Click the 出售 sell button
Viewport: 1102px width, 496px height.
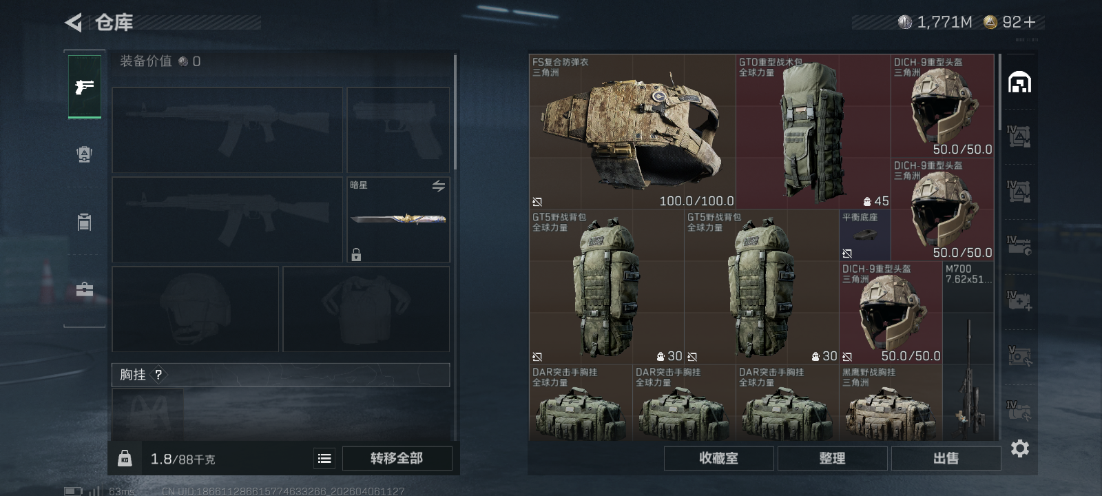click(946, 458)
